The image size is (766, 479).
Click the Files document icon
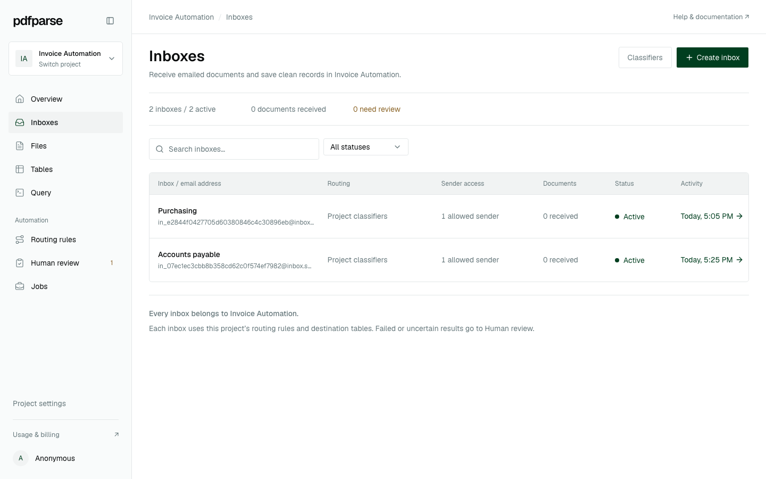20,146
